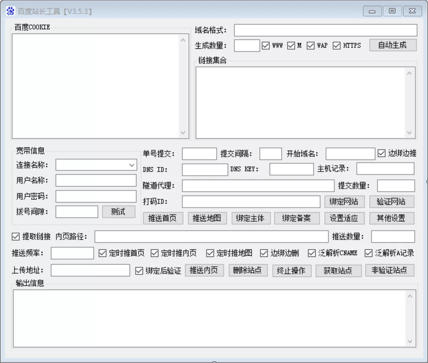The image size is (428, 363).
Task: Focus the 拨号间隙 input field
Action: [x=77, y=212]
